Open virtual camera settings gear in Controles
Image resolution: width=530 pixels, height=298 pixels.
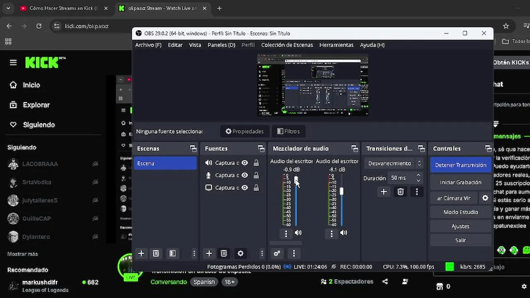[x=485, y=198]
